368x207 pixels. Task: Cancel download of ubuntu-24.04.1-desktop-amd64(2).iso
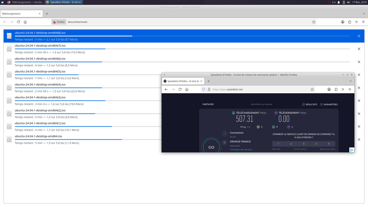[x=359, y=113]
